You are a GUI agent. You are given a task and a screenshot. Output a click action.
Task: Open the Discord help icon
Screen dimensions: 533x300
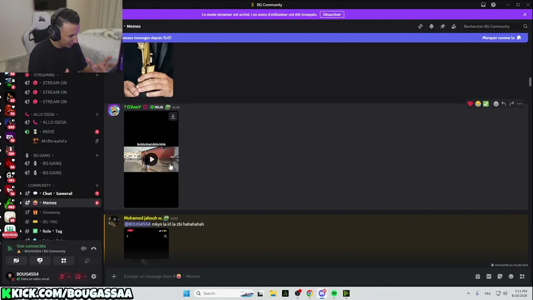click(x=493, y=5)
